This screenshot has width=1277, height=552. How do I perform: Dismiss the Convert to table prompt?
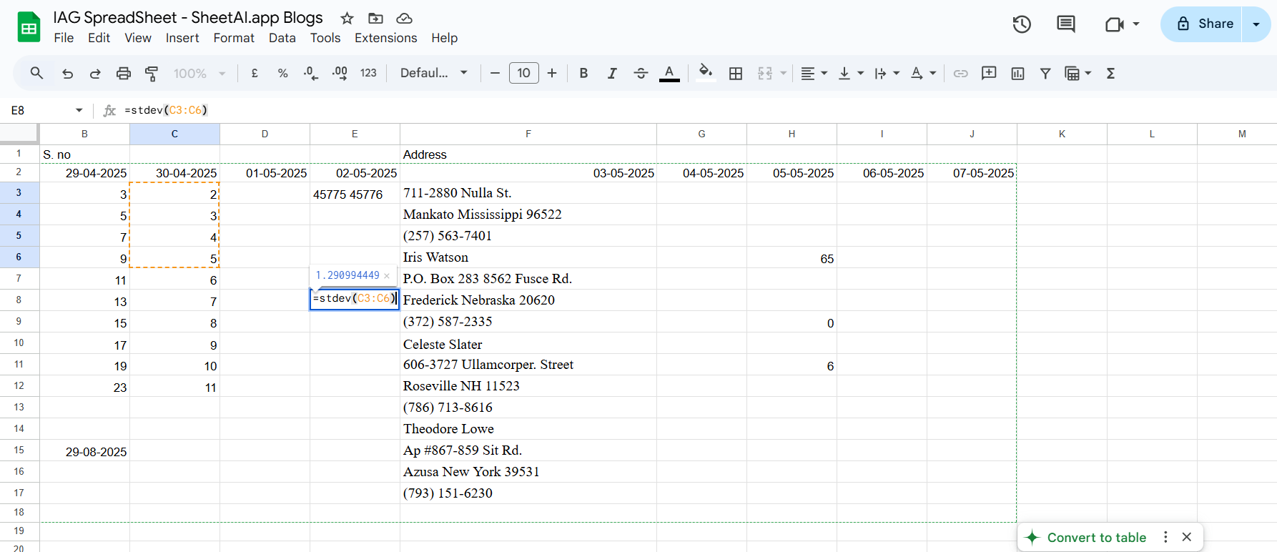[x=1187, y=537]
